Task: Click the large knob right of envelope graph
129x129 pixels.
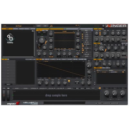Action: (89, 65)
